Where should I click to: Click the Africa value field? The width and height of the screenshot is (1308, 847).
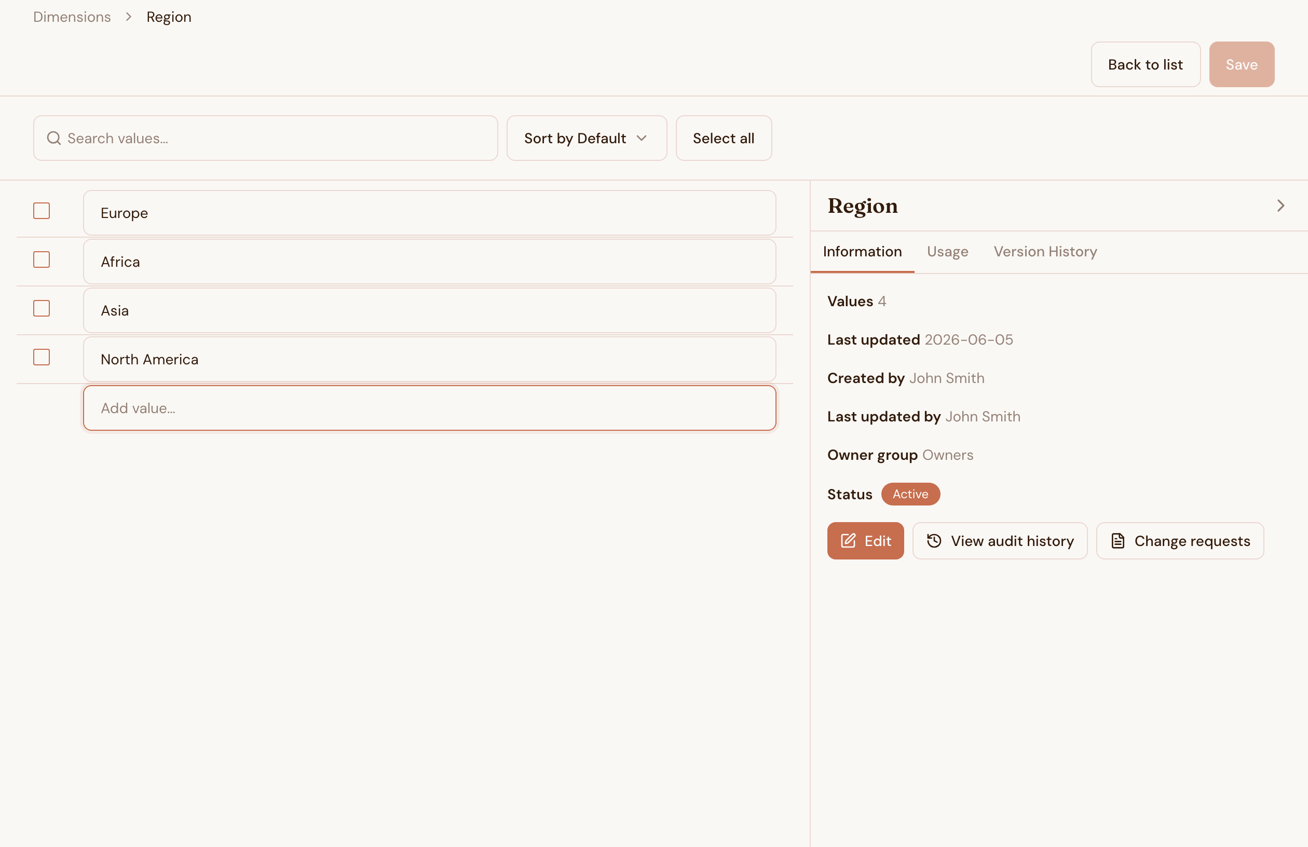click(429, 262)
